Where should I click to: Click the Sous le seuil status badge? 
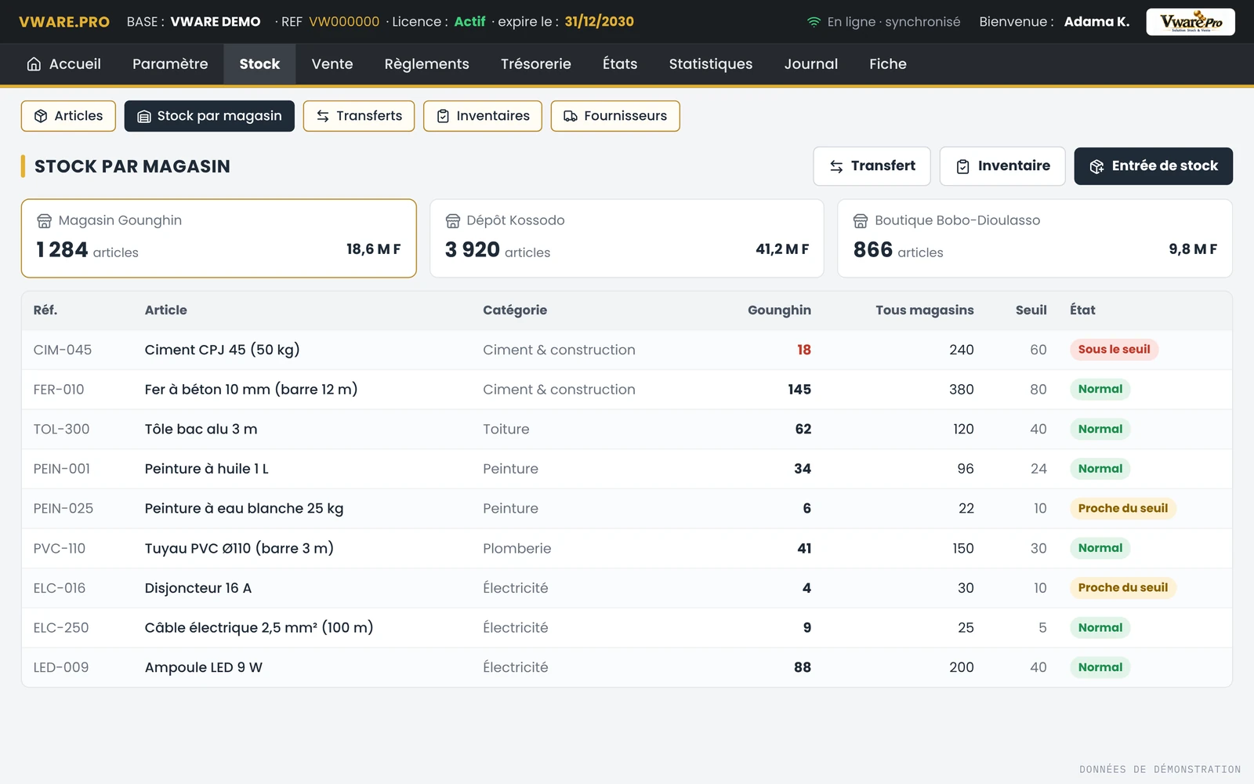1114,350
